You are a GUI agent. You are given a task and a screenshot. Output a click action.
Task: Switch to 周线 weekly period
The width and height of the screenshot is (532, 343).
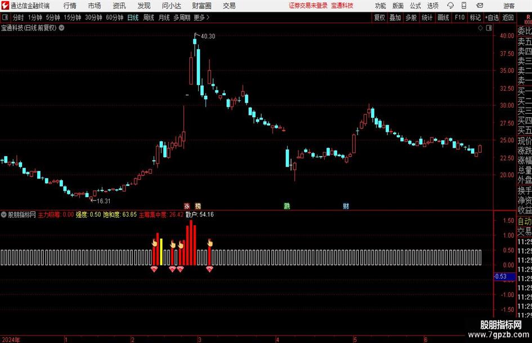point(149,17)
